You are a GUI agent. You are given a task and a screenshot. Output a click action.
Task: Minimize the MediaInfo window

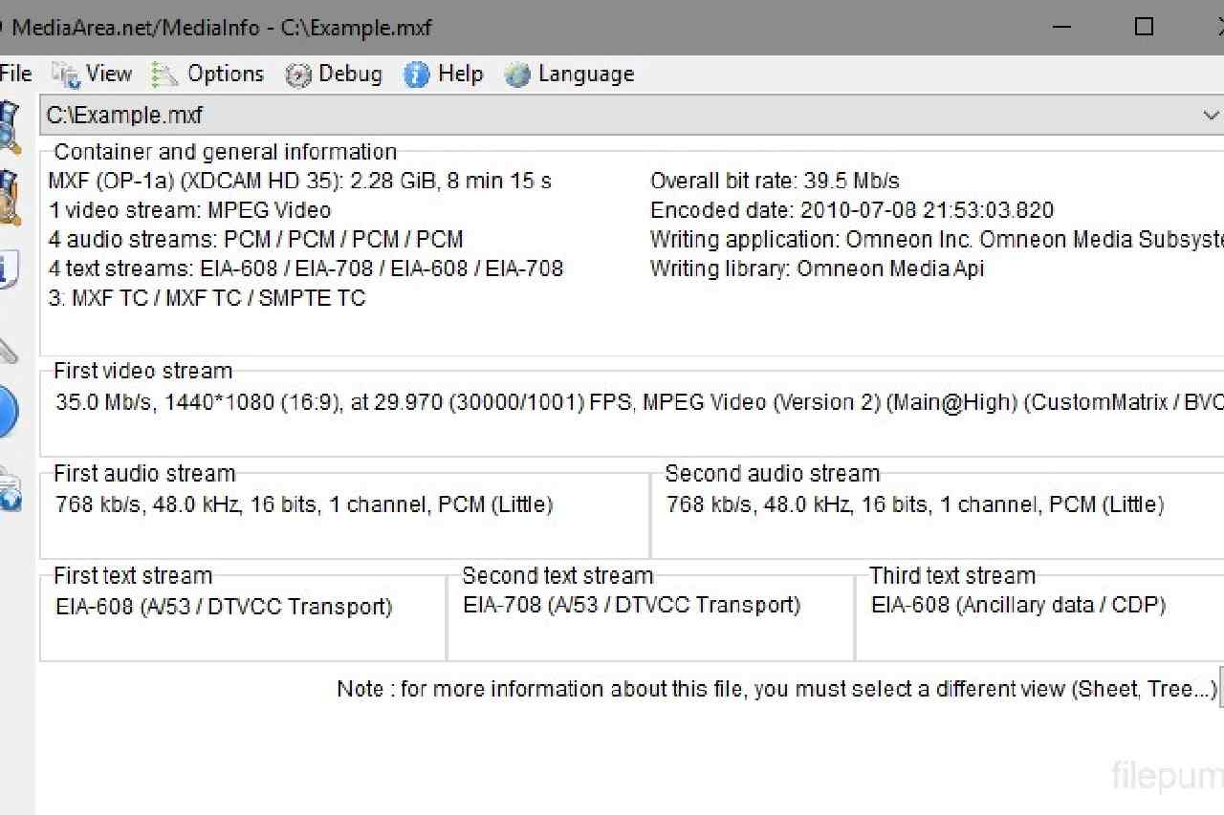click(x=1060, y=27)
